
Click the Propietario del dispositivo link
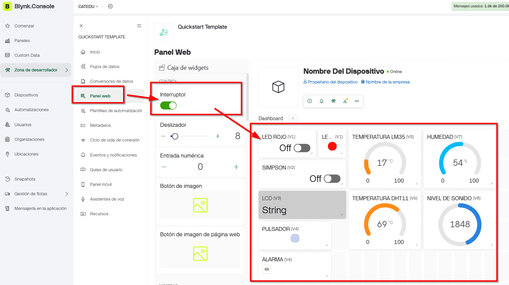[x=330, y=82]
